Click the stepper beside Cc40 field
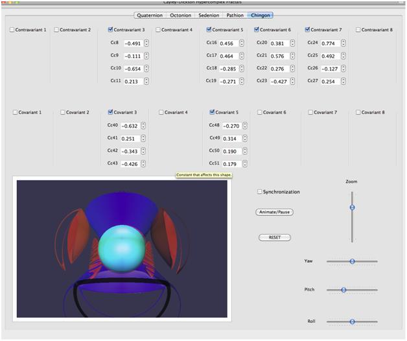407x341 pixels. point(143,126)
